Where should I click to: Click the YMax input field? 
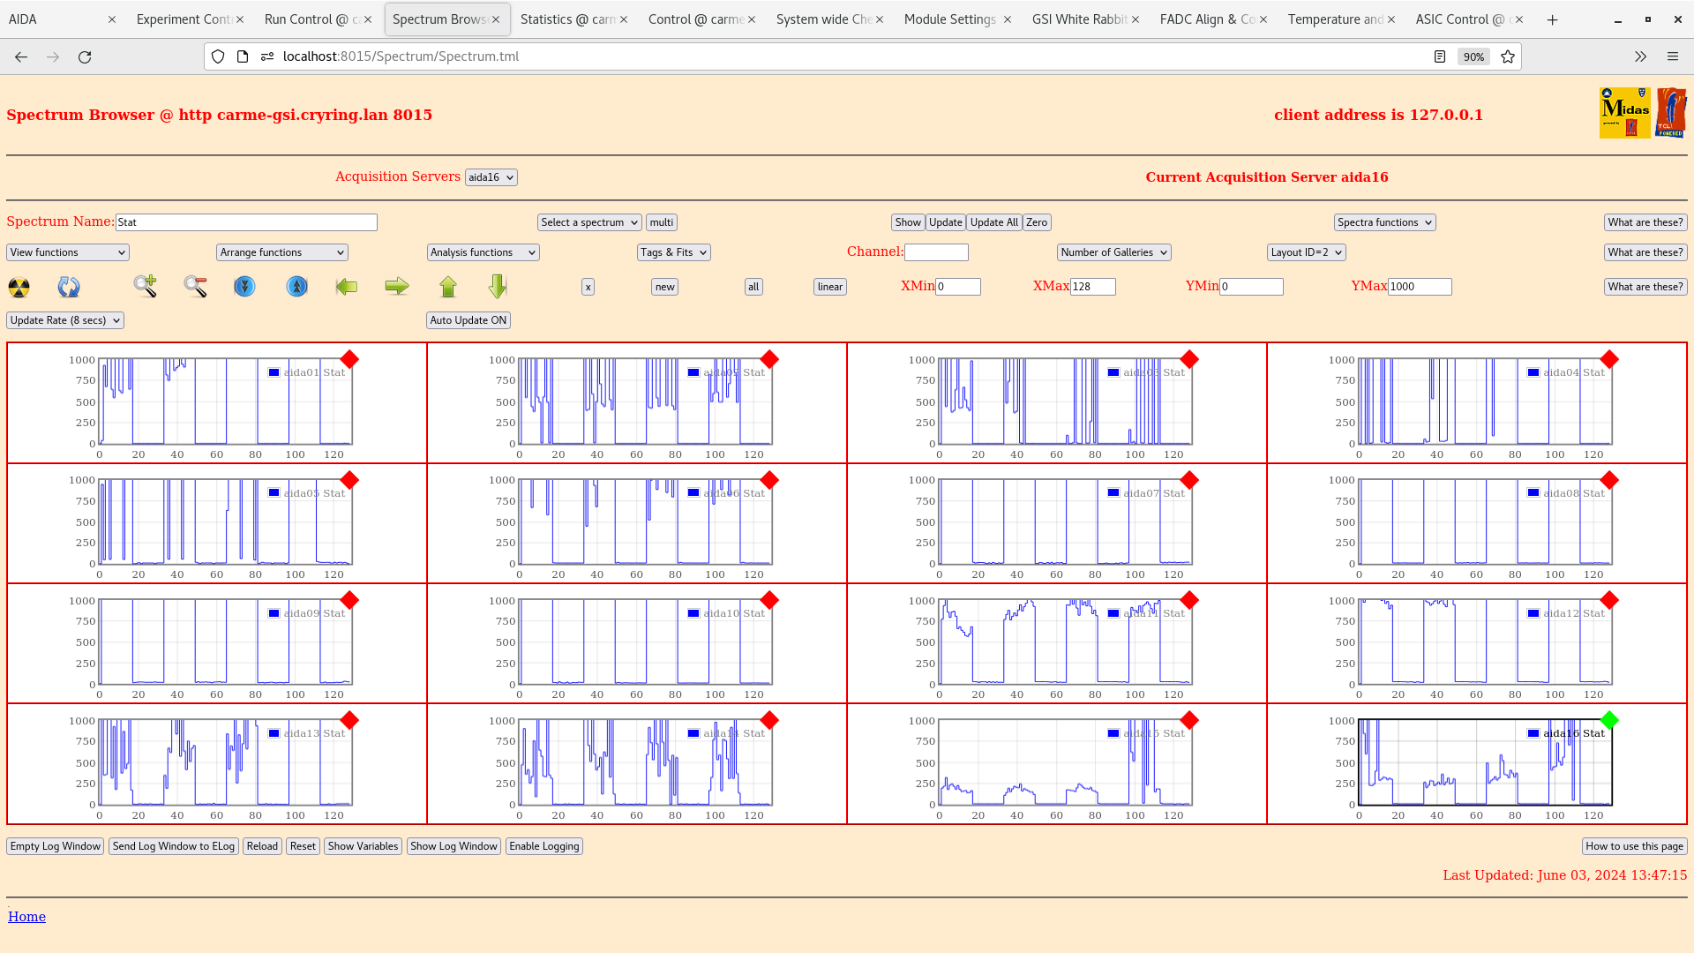[1420, 287]
